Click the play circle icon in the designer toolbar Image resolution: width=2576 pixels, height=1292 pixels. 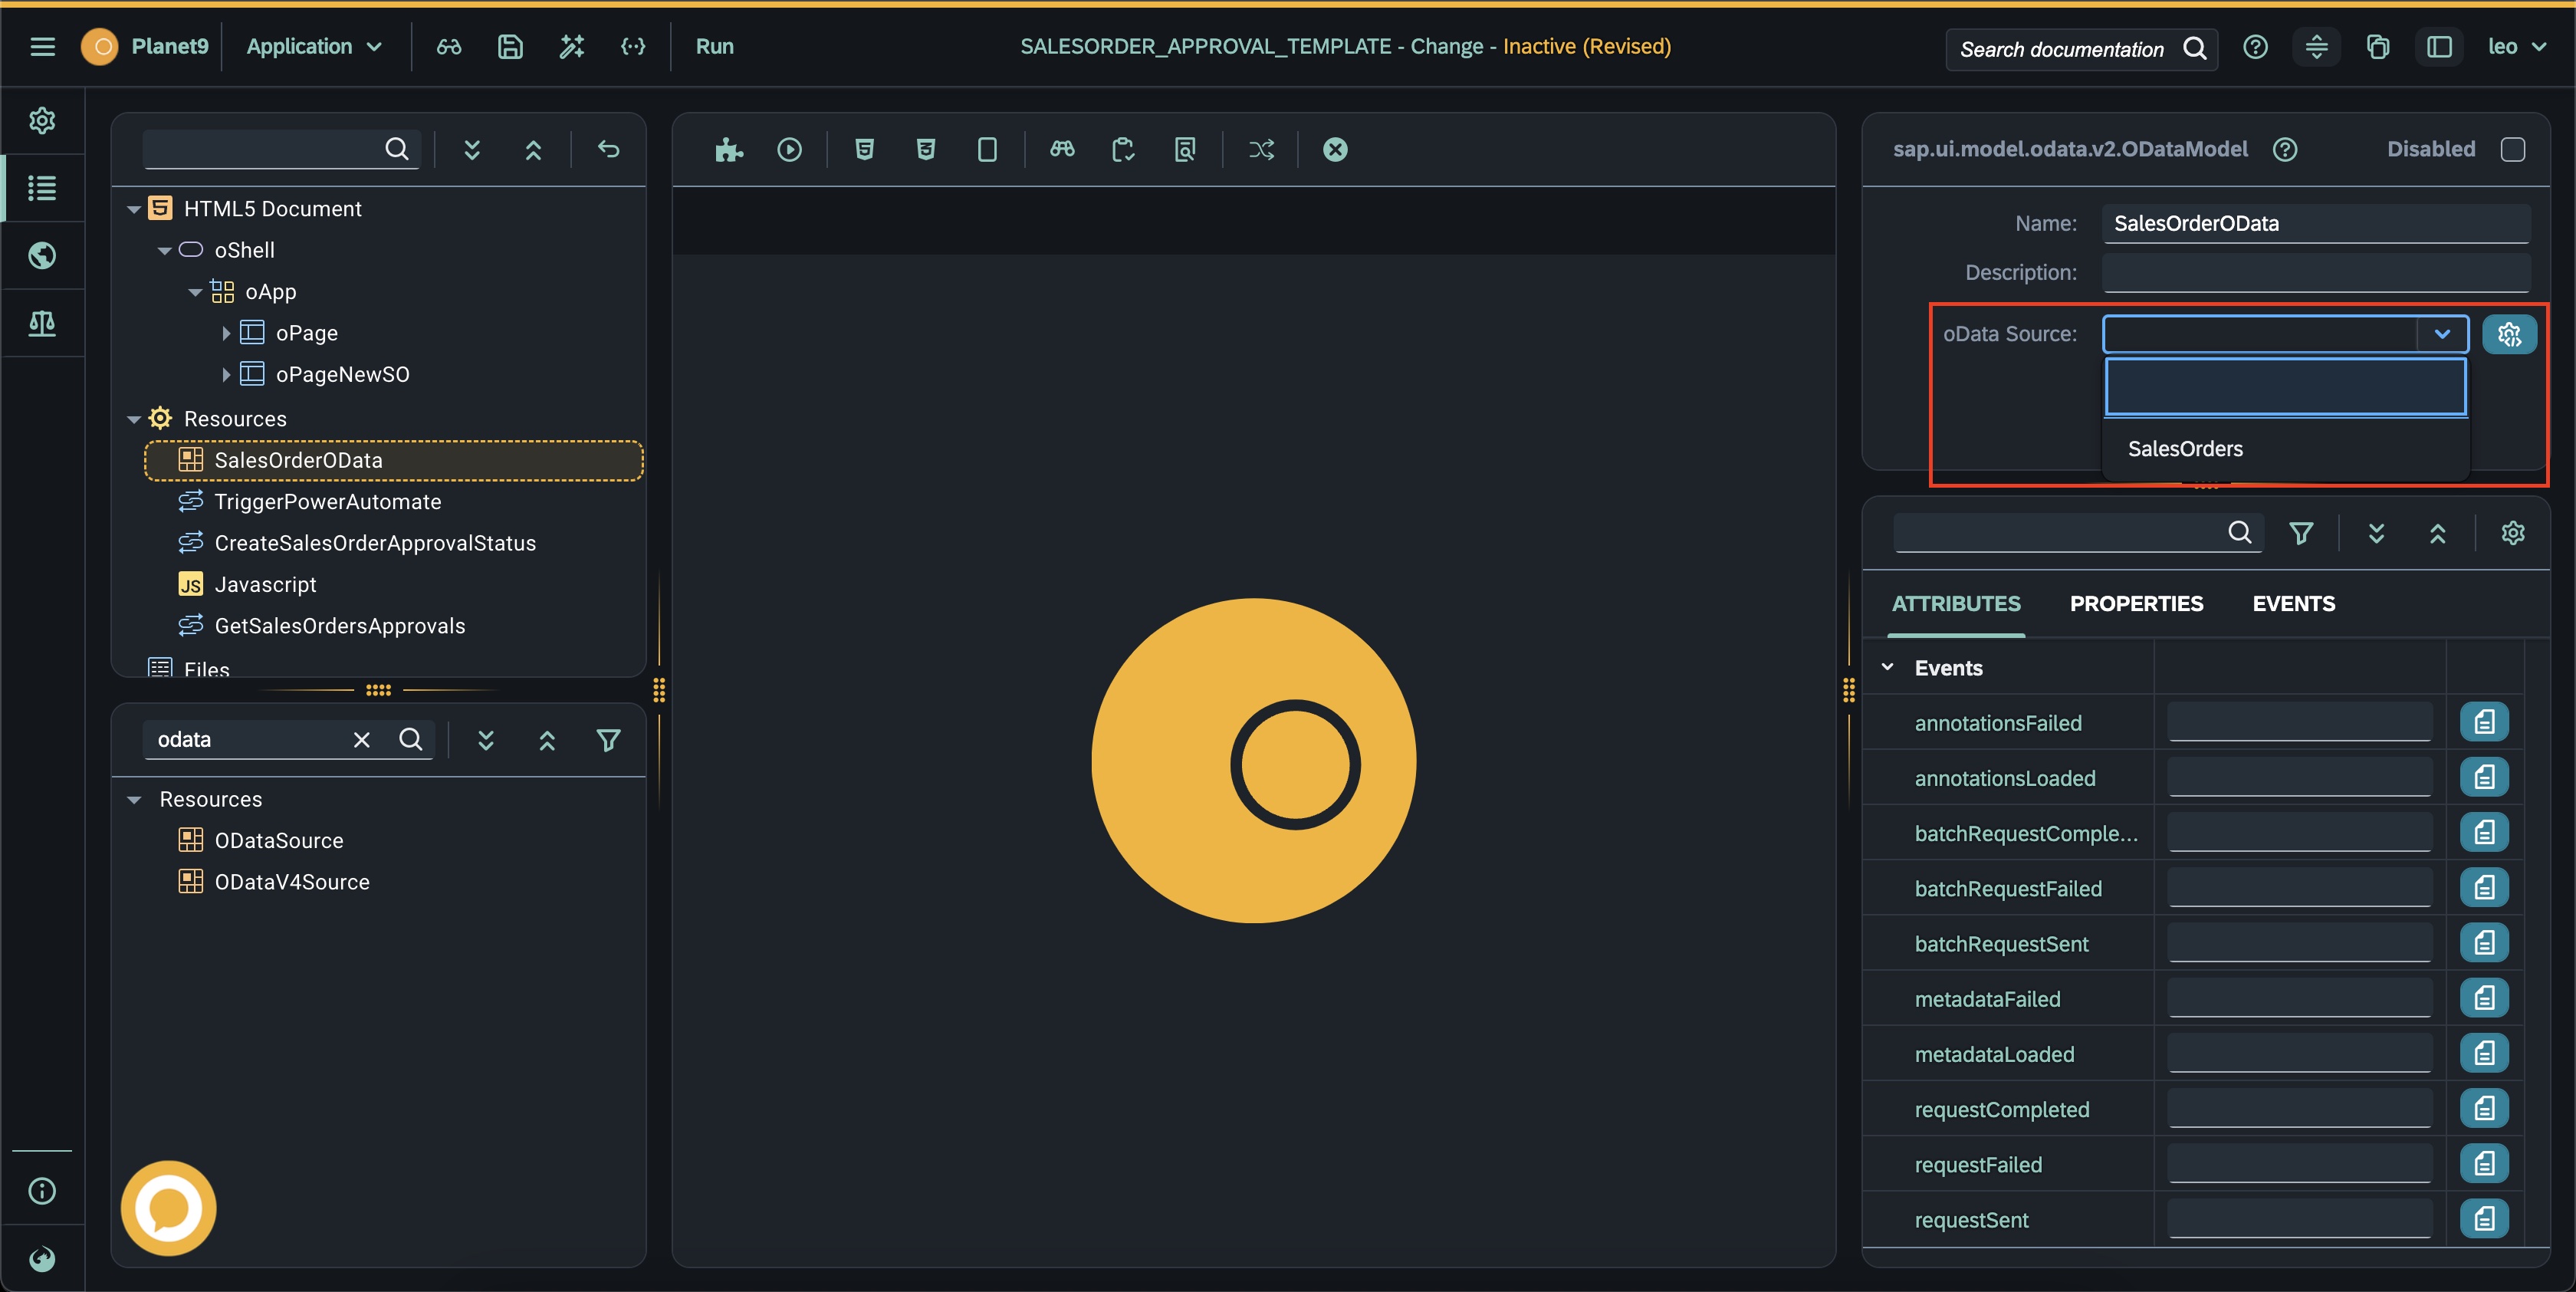(x=790, y=150)
